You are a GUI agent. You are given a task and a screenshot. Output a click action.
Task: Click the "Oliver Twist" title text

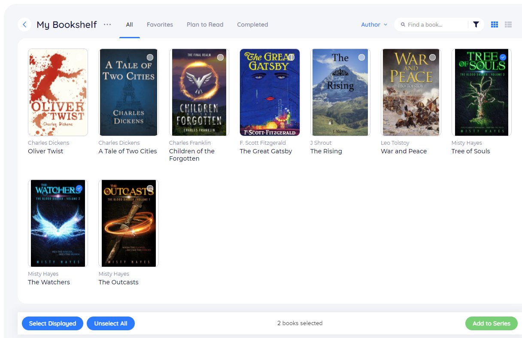(46, 151)
